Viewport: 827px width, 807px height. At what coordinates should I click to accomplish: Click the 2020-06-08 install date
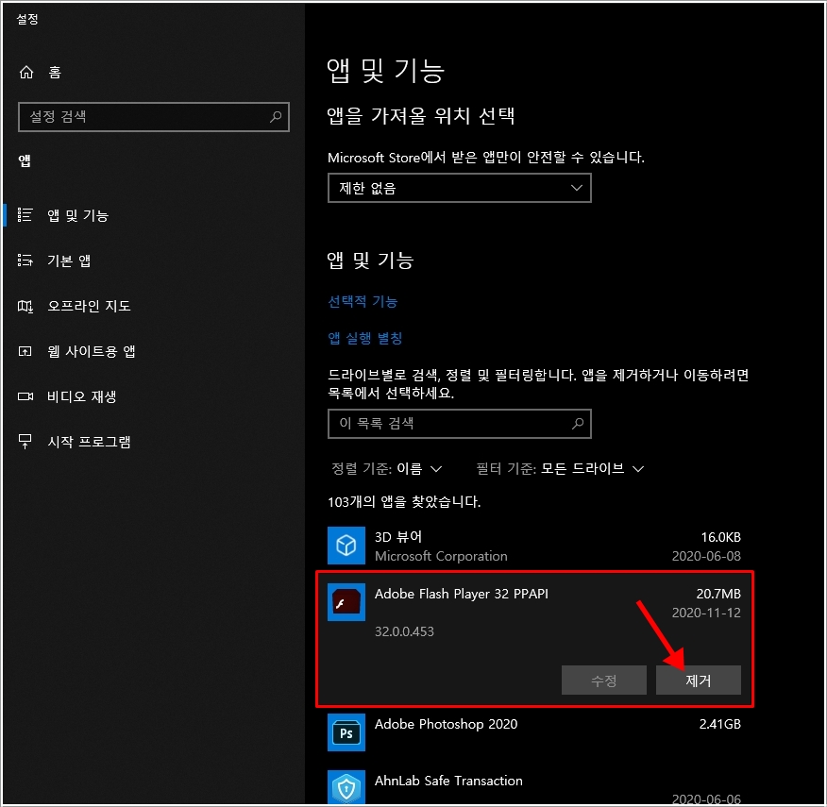pyautogui.click(x=706, y=556)
